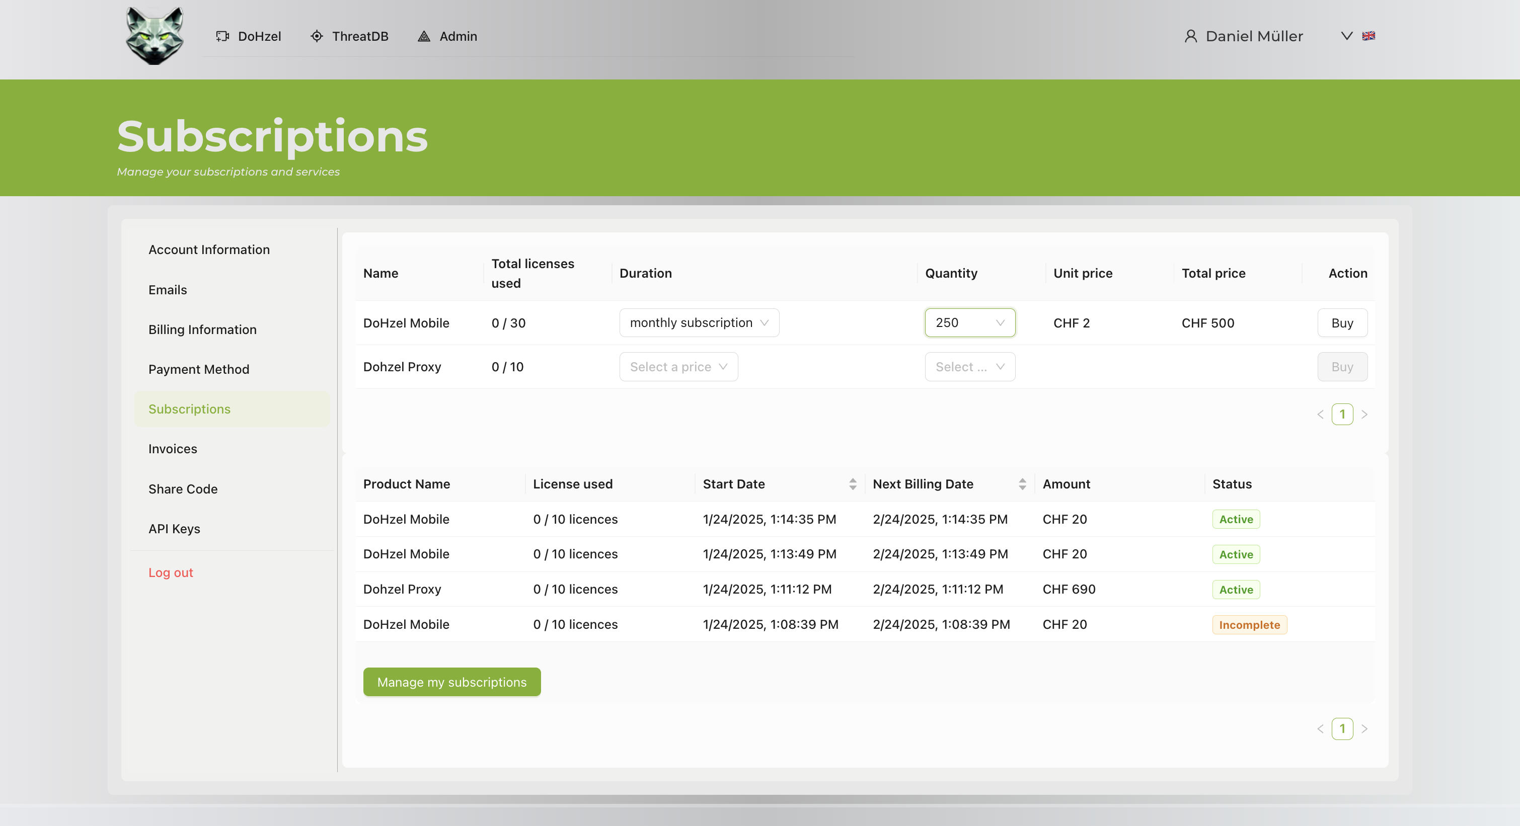Open the ThreatDB nav item

point(349,37)
